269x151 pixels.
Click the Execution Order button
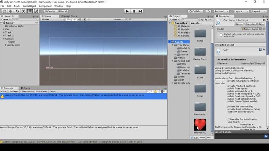pos(254,24)
